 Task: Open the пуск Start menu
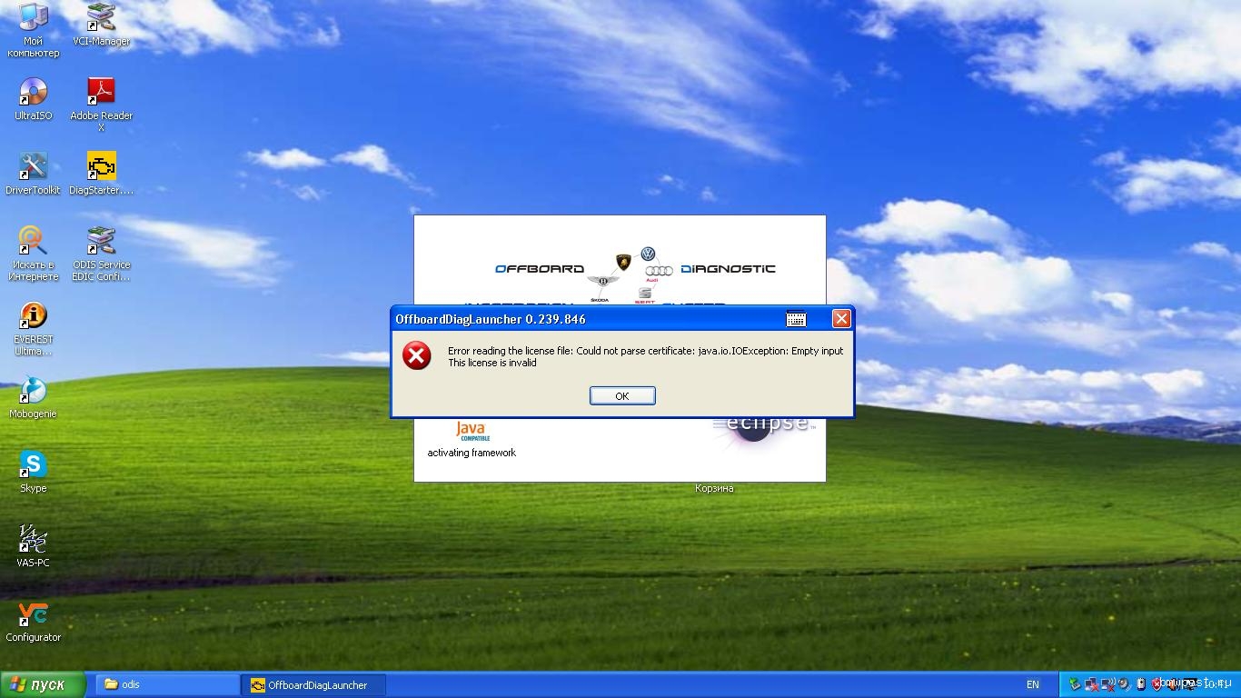pyautogui.click(x=44, y=684)
